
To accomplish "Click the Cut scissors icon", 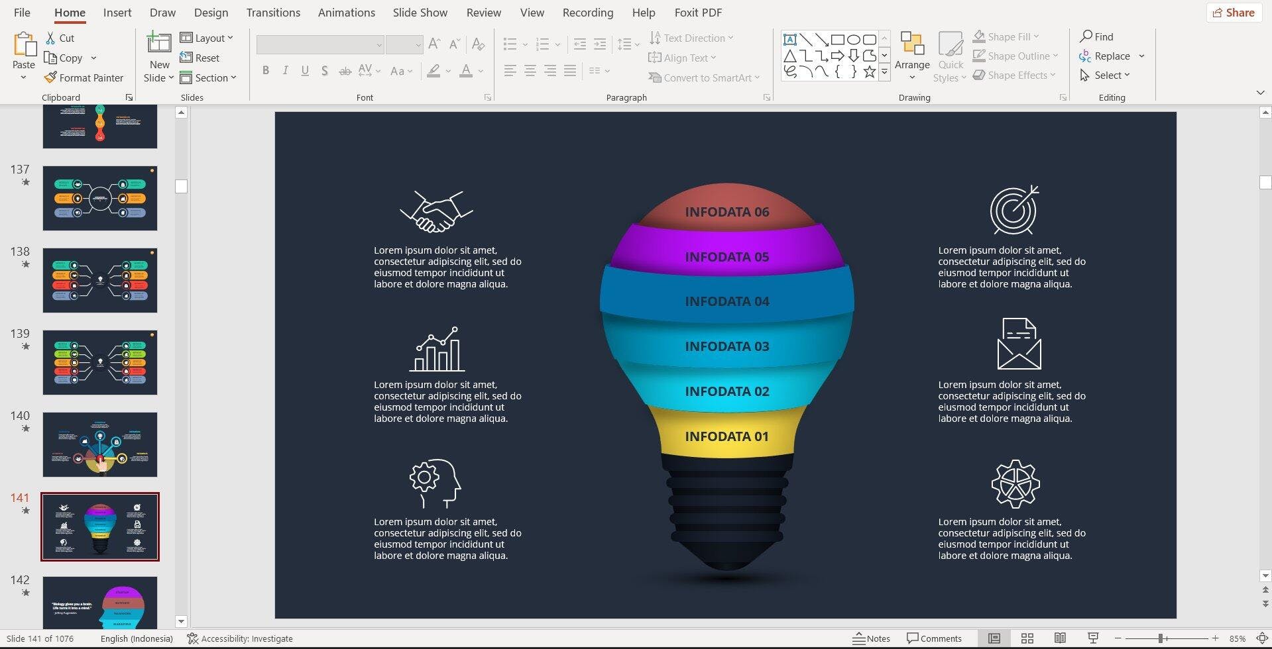I will click(x=50, y=38).
